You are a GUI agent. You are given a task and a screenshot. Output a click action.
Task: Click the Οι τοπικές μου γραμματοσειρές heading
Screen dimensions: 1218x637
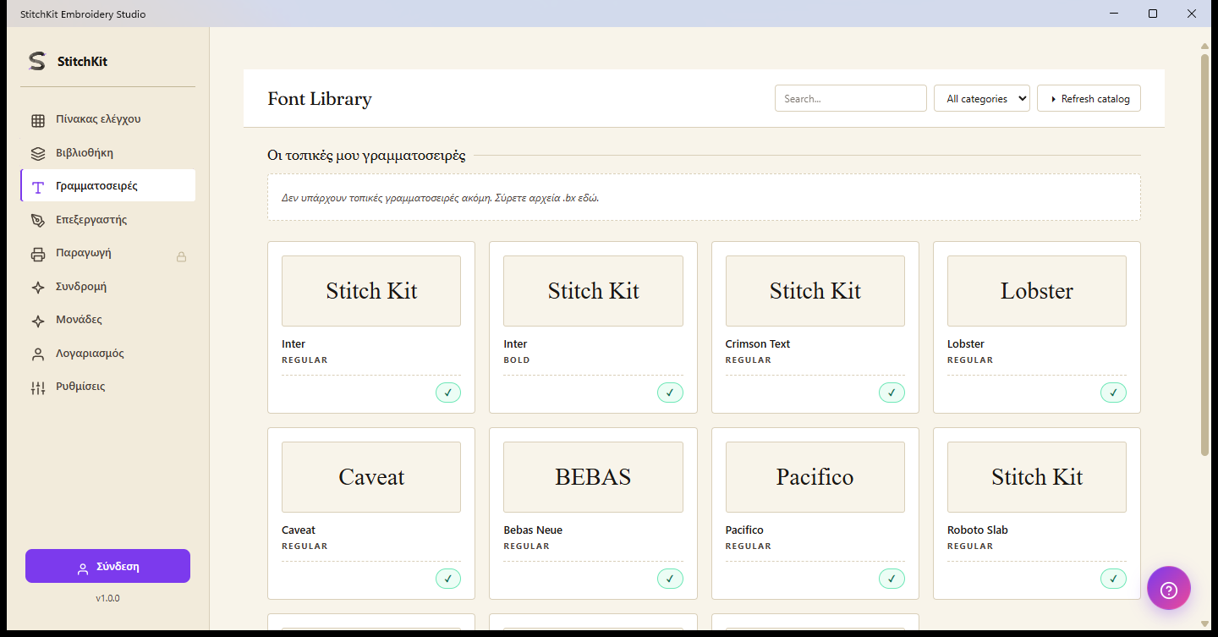(366, 156)
